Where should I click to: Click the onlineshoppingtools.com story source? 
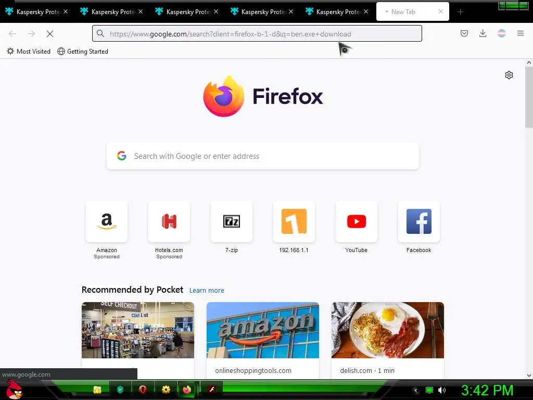pyautogui.click(x=253, y=370)
